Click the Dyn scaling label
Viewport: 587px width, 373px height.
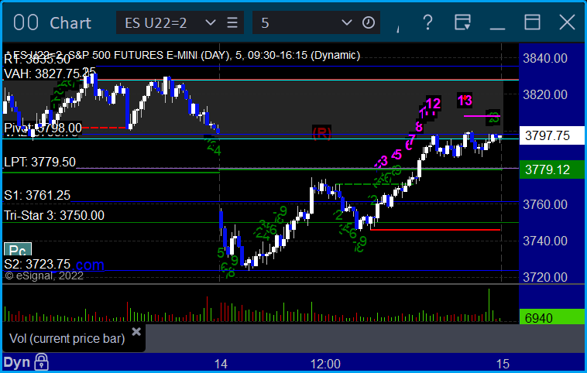coord(17,362)
